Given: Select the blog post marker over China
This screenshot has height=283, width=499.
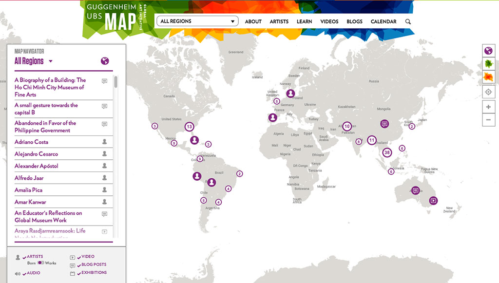Looking at the screenshot, I should (x=384, y=124).
